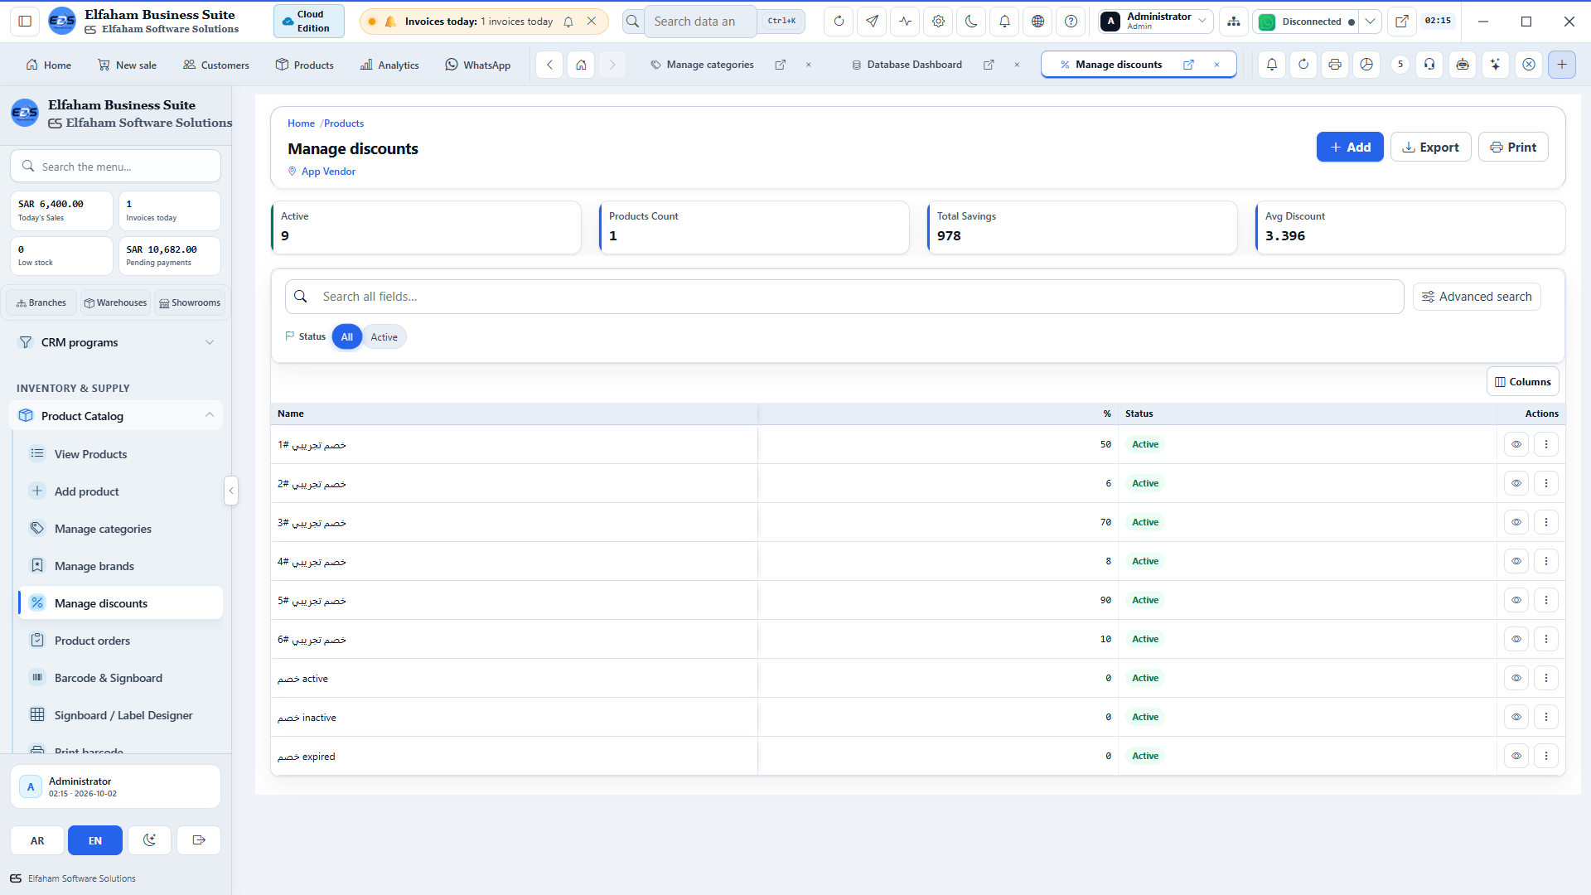Collapse the sidebar with the edge chevron
This screenshot has width=1591, height=895.
(231, 491)
